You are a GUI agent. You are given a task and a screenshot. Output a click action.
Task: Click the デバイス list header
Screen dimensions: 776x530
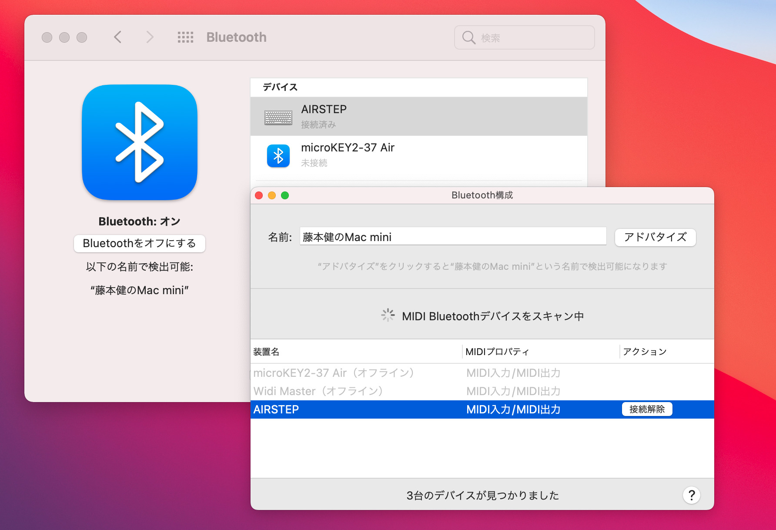point(280,87)
